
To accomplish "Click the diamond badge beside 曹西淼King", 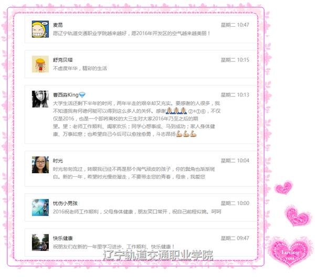I will tap(82, 95).
